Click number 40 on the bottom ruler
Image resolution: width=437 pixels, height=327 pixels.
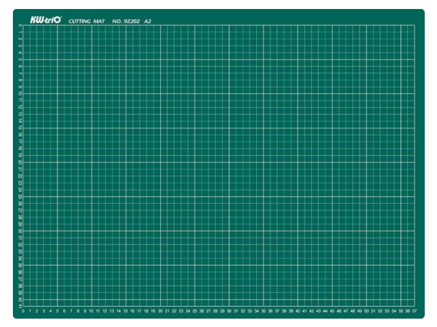(298, 311)
